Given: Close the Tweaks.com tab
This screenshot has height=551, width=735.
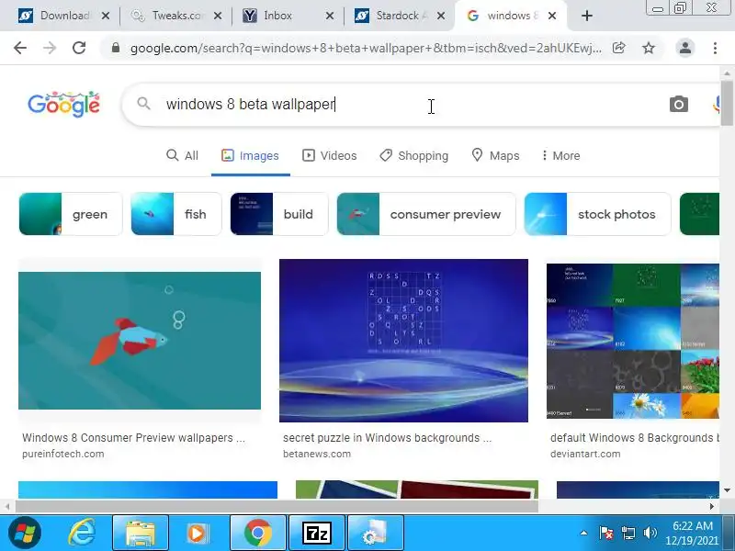Looking at the screenshot, I should [218, 16].
